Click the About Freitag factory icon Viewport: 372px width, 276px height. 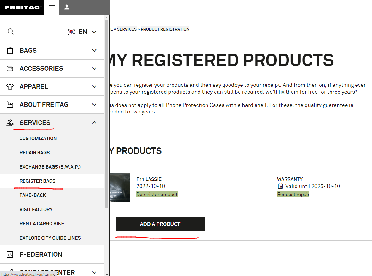(x=10, y=105)
